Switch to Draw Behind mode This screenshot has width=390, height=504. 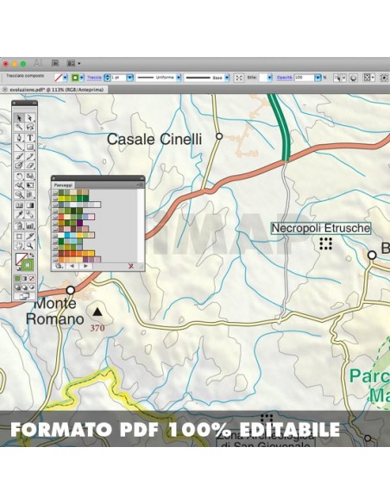point(25,287)
